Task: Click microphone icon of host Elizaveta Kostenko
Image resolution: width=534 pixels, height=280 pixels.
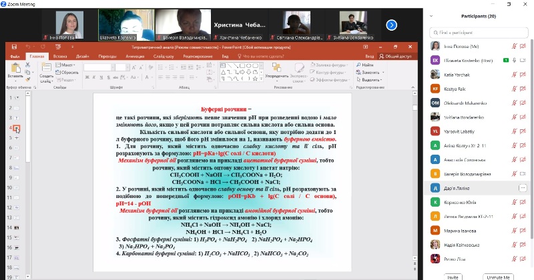Action: 515,60
